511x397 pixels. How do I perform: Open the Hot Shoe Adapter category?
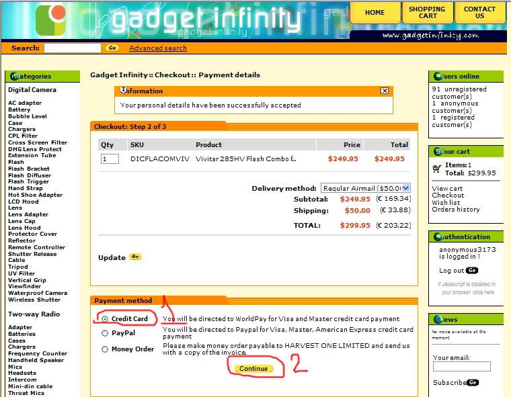click(x=35, y=195)
